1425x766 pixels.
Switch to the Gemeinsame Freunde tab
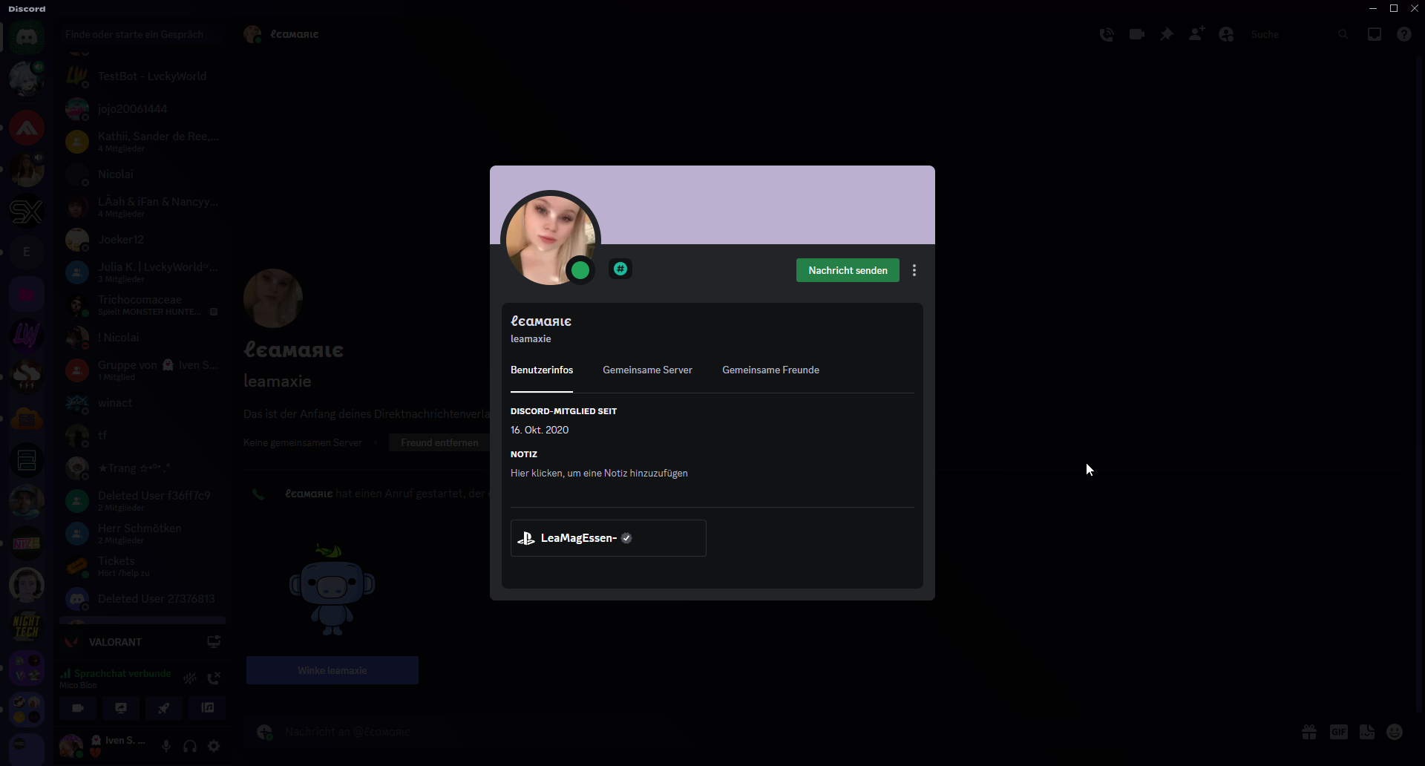tap(770, 370)
